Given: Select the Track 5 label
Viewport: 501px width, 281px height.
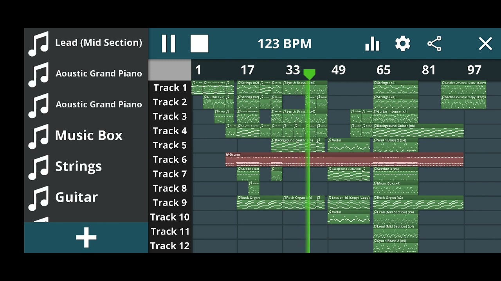Looking at the screenshot, I should point(170,145).
